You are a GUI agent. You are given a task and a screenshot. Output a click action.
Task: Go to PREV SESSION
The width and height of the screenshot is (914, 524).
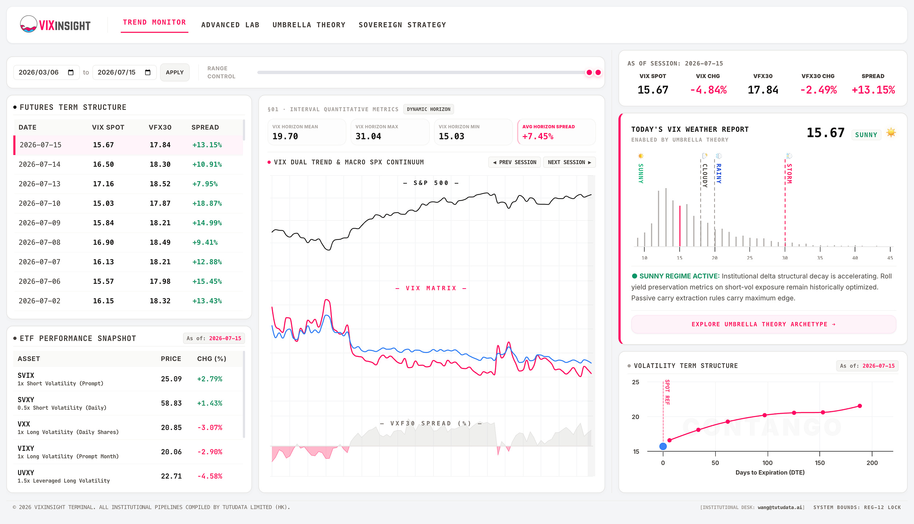514,162
